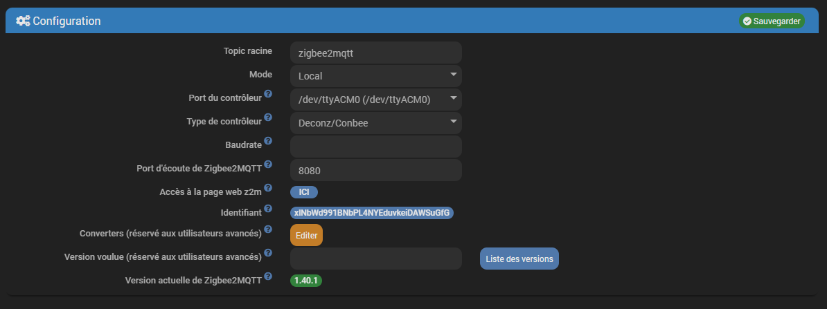This screenshot has height=309, width=827.
Task: Click the Configuration gears icon in header
Action: [23, 21]
